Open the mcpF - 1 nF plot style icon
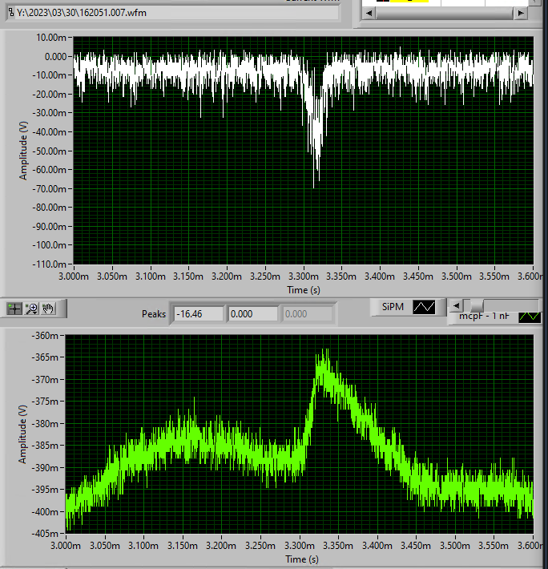Image resolution: width=548 pixels, height=569 pixels. pos(530,317)
